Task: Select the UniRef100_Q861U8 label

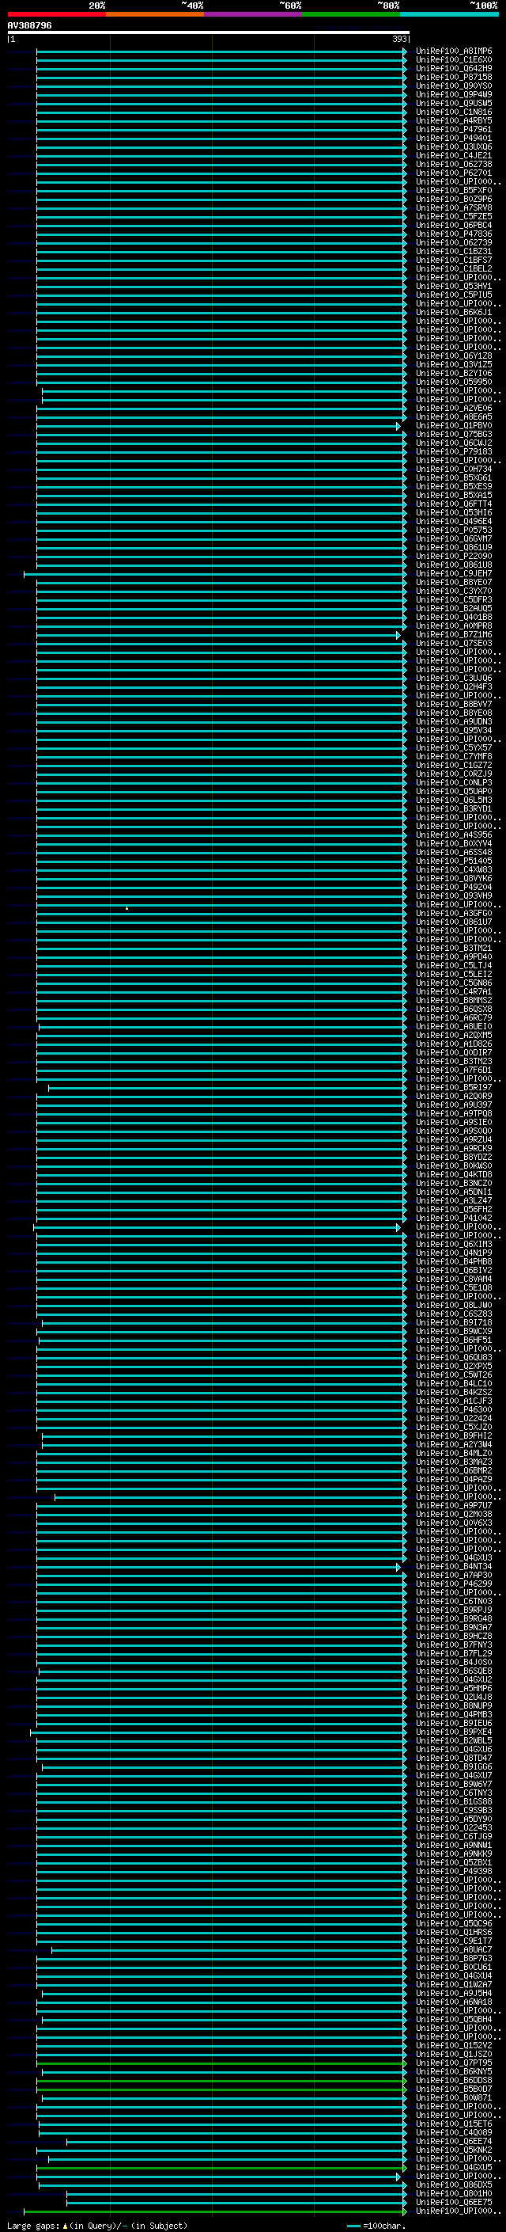Action: pyautogui.click(x=454, y=565)
